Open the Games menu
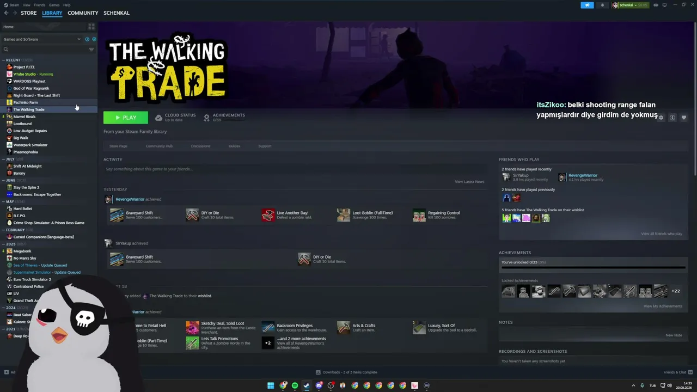 tap(54, 5)
